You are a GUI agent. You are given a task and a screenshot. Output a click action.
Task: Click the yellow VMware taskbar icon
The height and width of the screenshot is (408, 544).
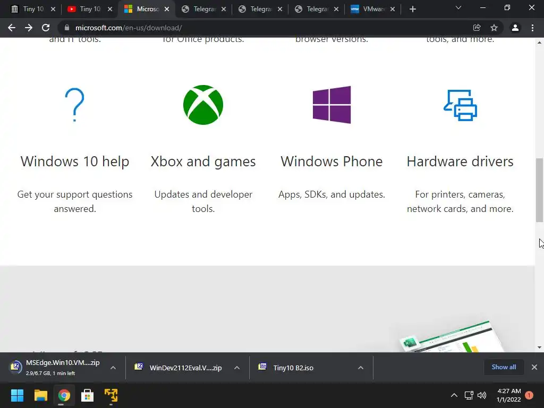point(111,395)
